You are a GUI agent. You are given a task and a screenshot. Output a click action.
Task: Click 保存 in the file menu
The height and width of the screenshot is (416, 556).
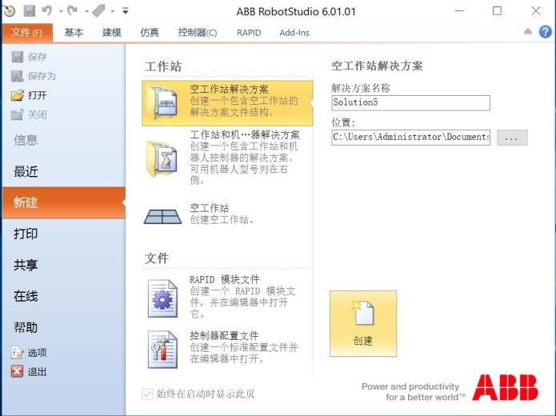(x=29, y=57)
